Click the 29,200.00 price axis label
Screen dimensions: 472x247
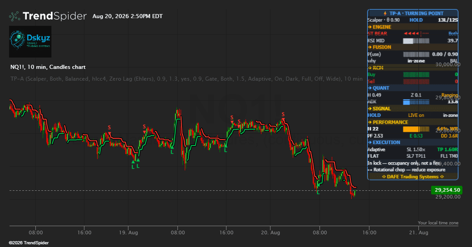point(448,197)
